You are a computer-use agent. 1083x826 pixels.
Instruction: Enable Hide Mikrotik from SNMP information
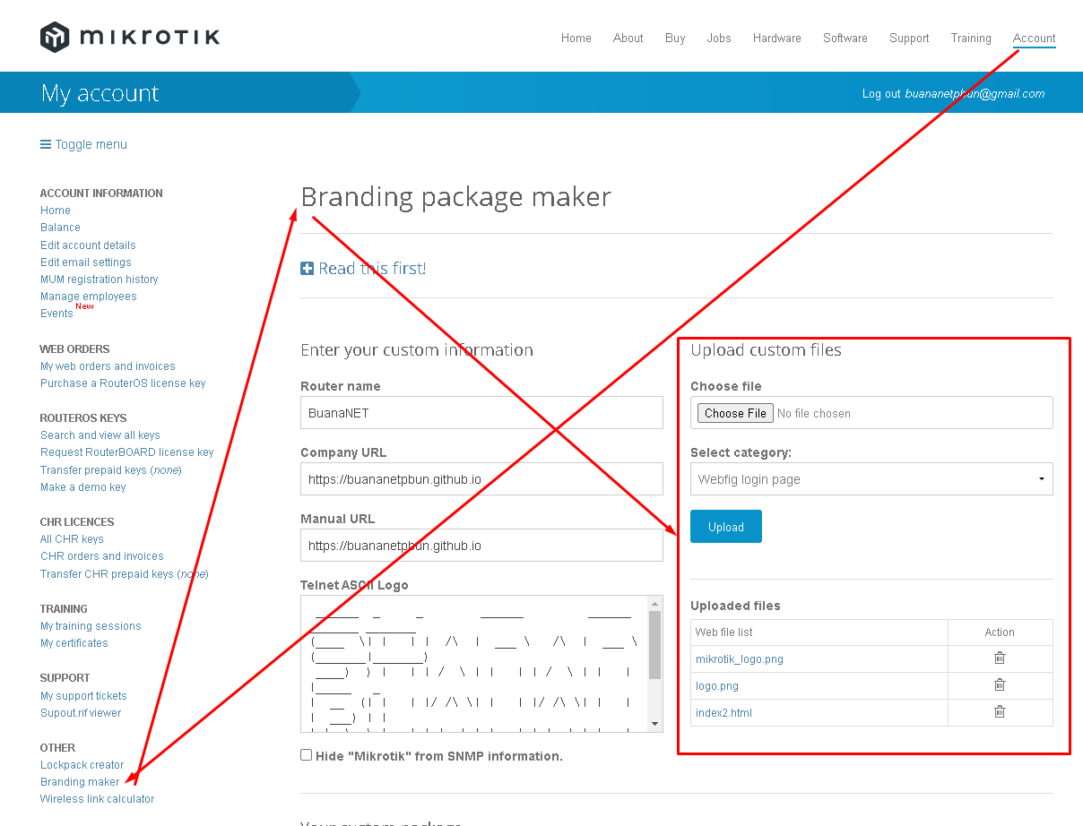306,754
